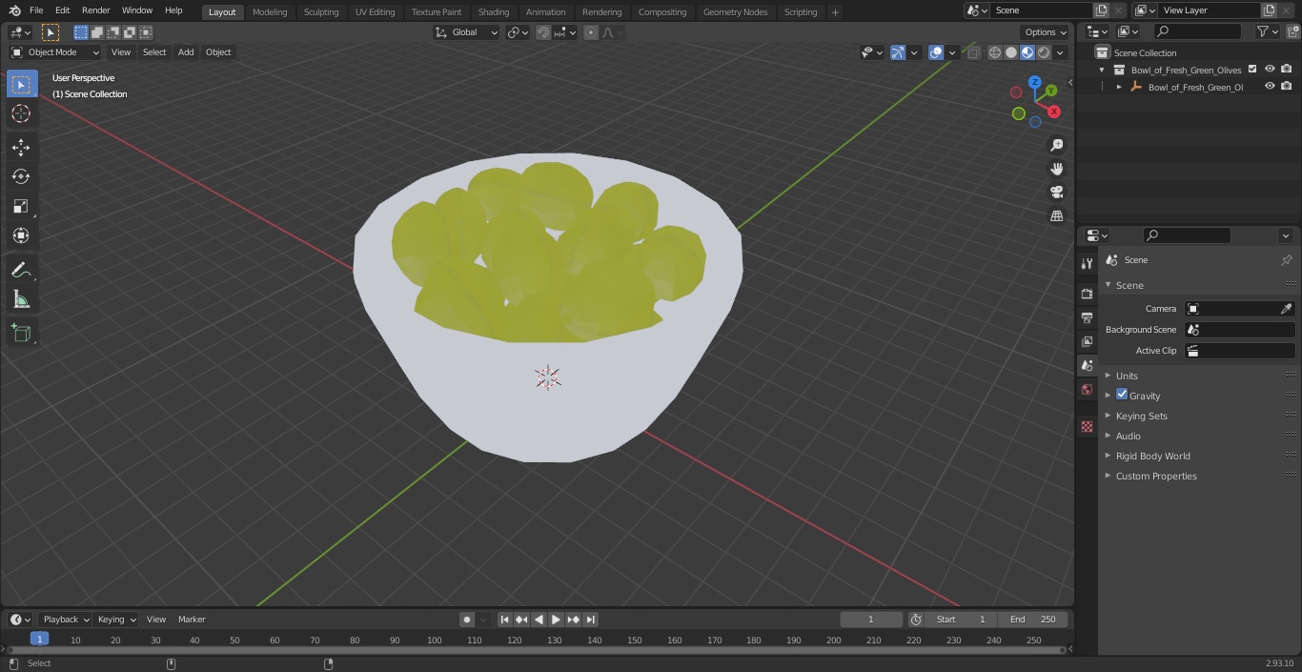Switch to the Modeling workspace tab
The height and width of the screenshot is (672, 1302).
(x=270, y=12)
